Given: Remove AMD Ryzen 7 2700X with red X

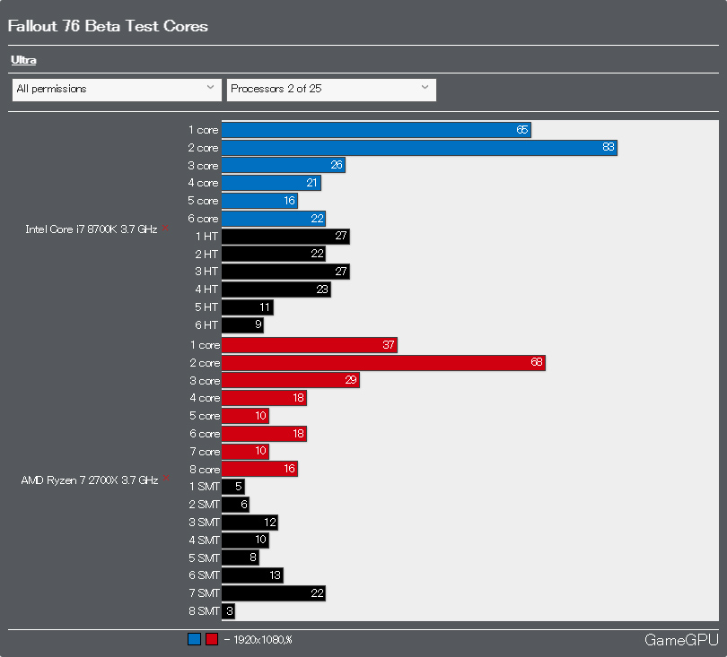Looking at the screenshot, I should (x=166, y=478).
